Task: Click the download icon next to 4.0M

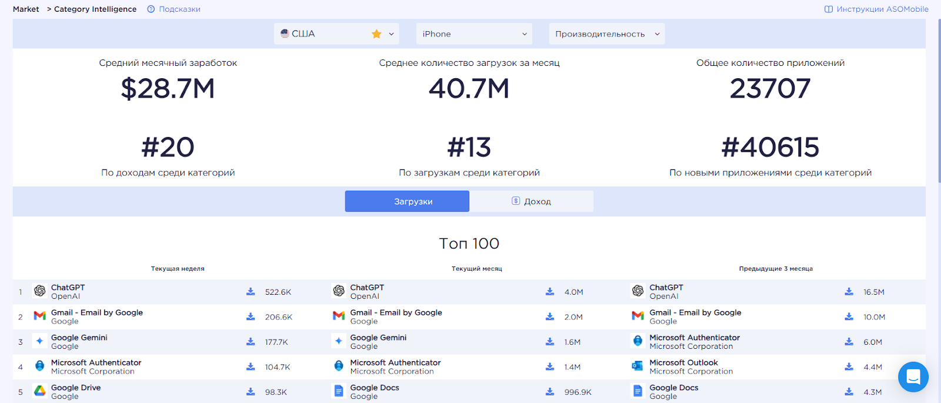Action: click(550, 292)
